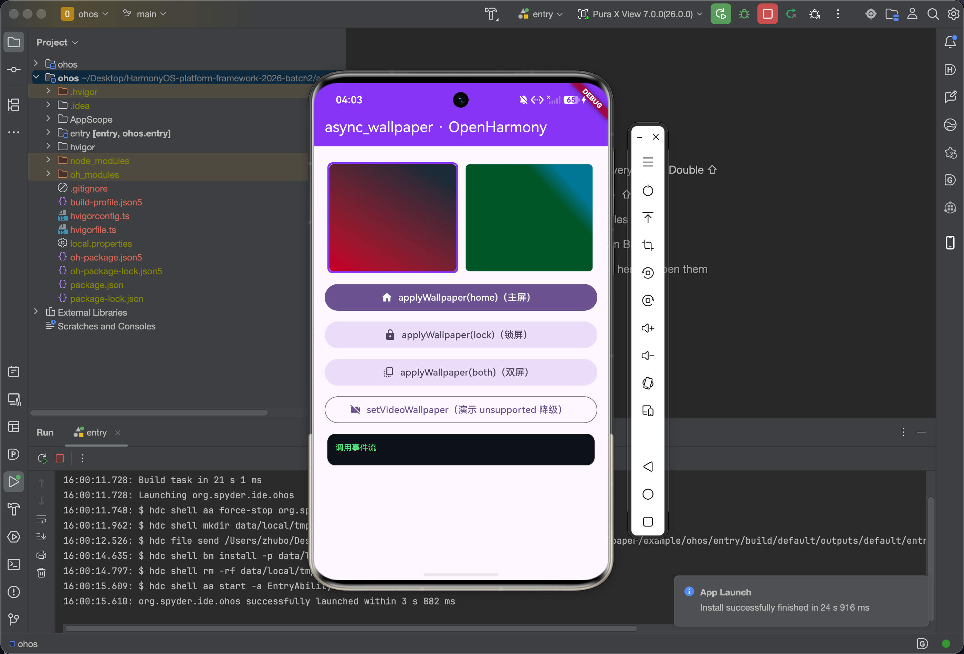964x654 pixels.
Task: Select the red gradient wallpaper swatch
Action: click(x=392, y=217)
